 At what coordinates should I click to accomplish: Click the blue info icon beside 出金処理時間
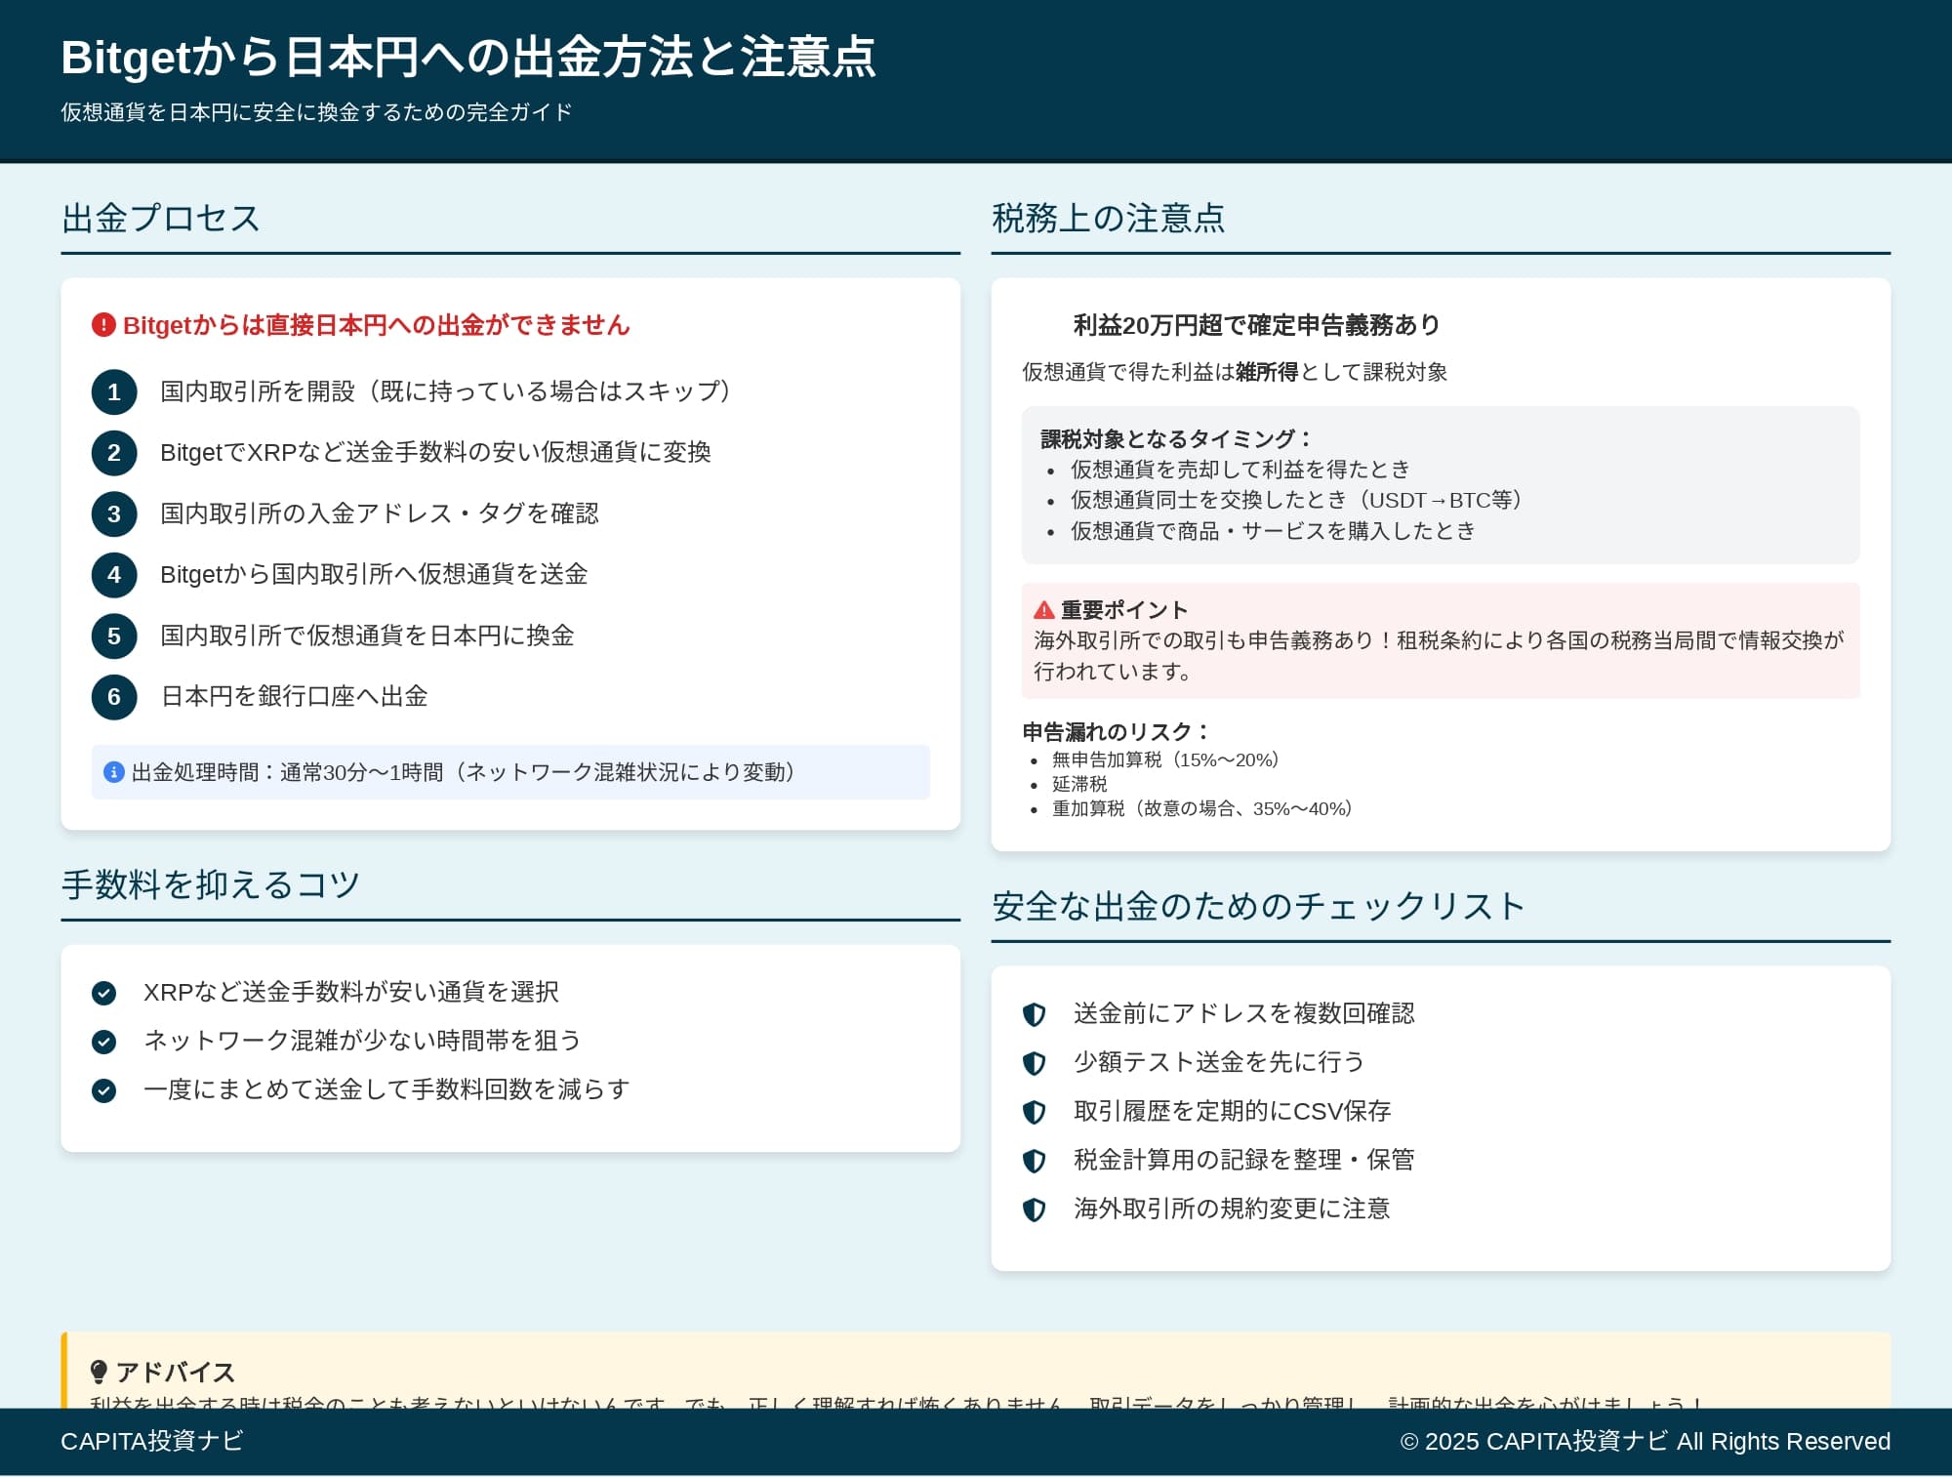pos(114,772)
